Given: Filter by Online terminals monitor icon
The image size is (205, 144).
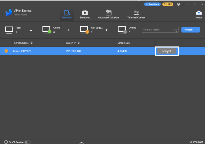Looking at the screenshot, I should click(x=47, y=30).
